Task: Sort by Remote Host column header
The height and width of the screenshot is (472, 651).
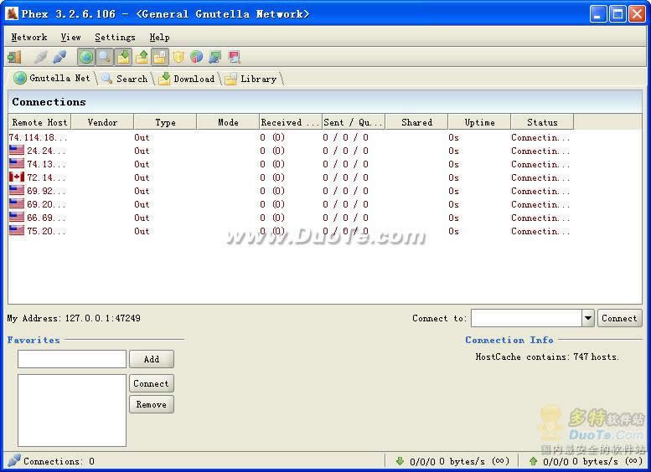Action: point(39,122)
